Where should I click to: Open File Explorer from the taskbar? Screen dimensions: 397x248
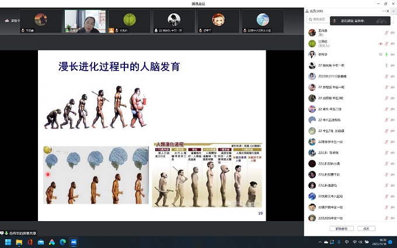(x=19, y=242)
